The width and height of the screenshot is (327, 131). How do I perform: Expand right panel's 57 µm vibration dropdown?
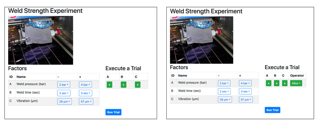pos(246,99)
